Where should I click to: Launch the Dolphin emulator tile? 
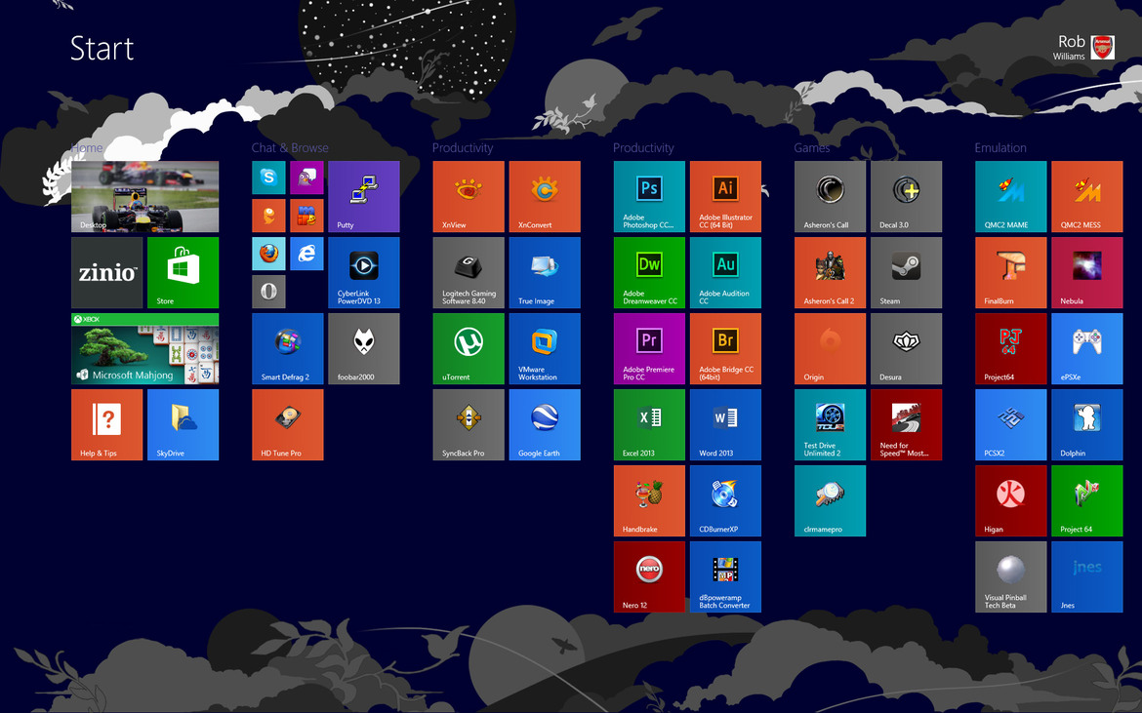(1087, 425)
